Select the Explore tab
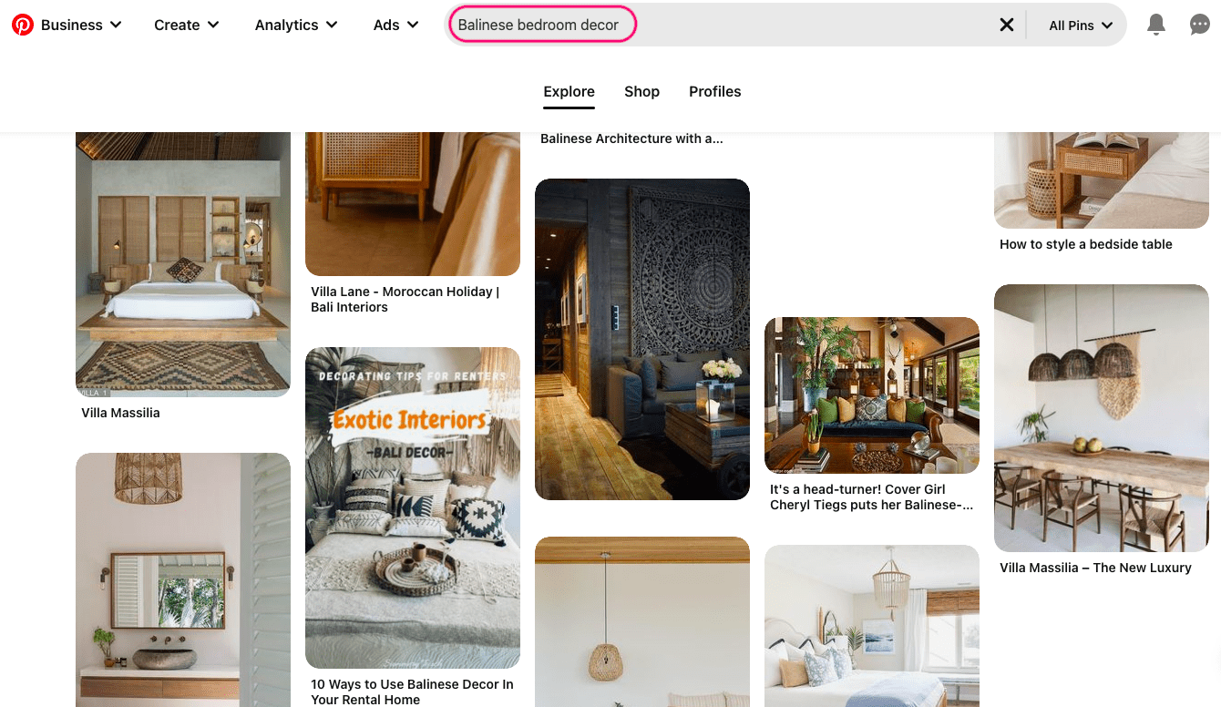1221x707 pixels. (x=569, y=91)
